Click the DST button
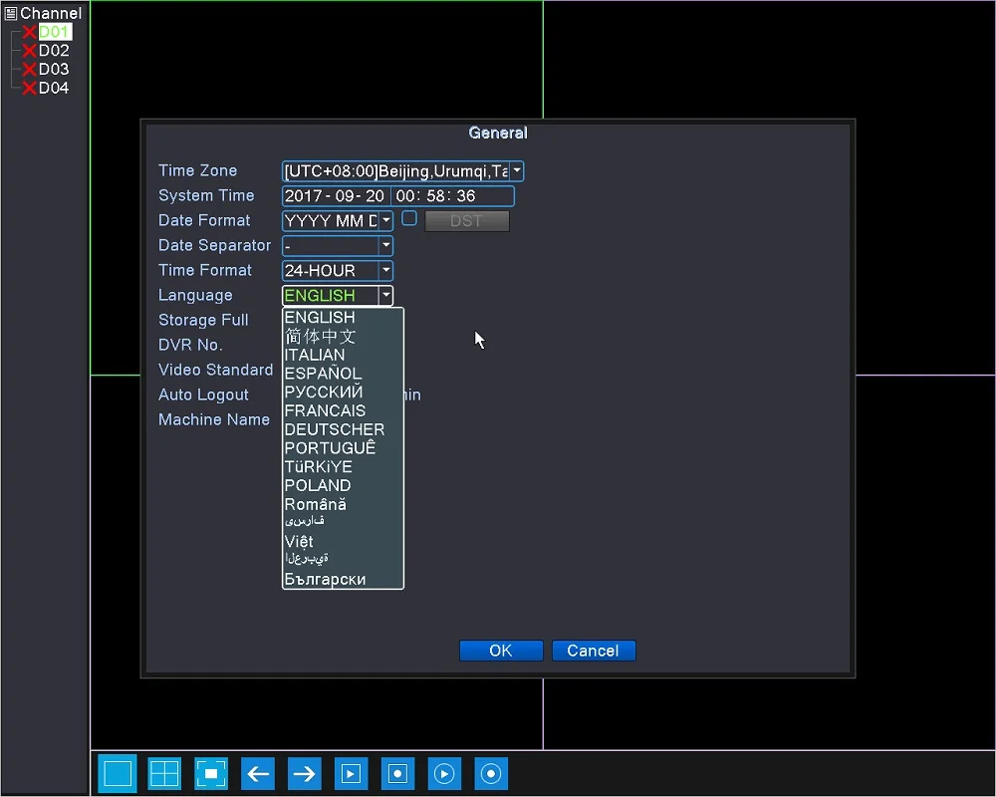Viewport: 996px width, 797px height. coord(467,220)
